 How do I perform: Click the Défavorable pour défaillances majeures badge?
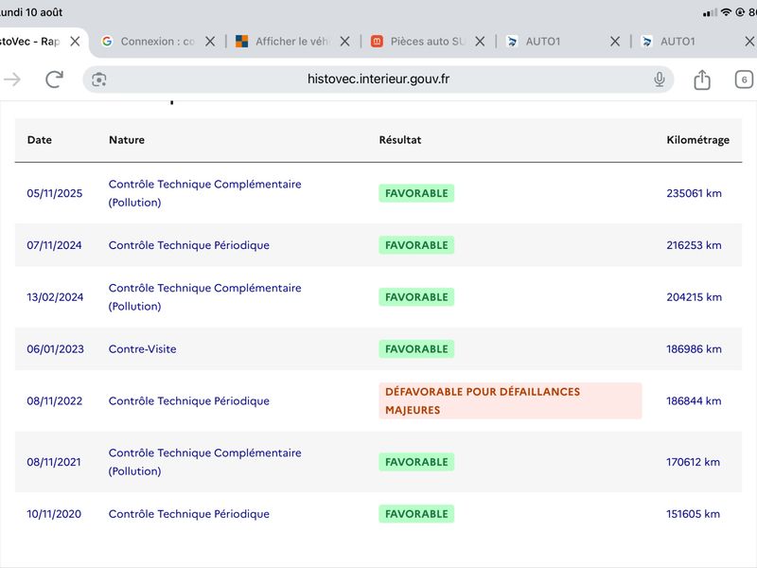[x=510, y=400]
